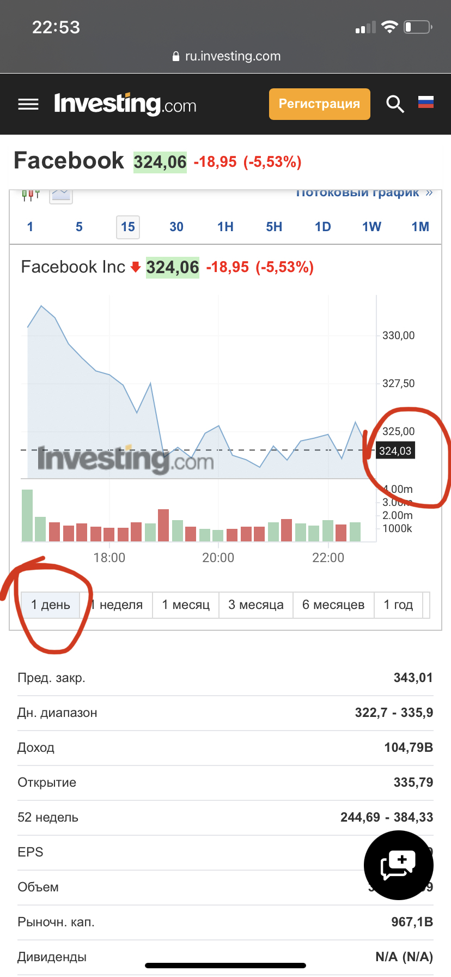Select the area chart type icon
Image resolution: width=451 pixels, height=977 pixels.
(61, 195)
